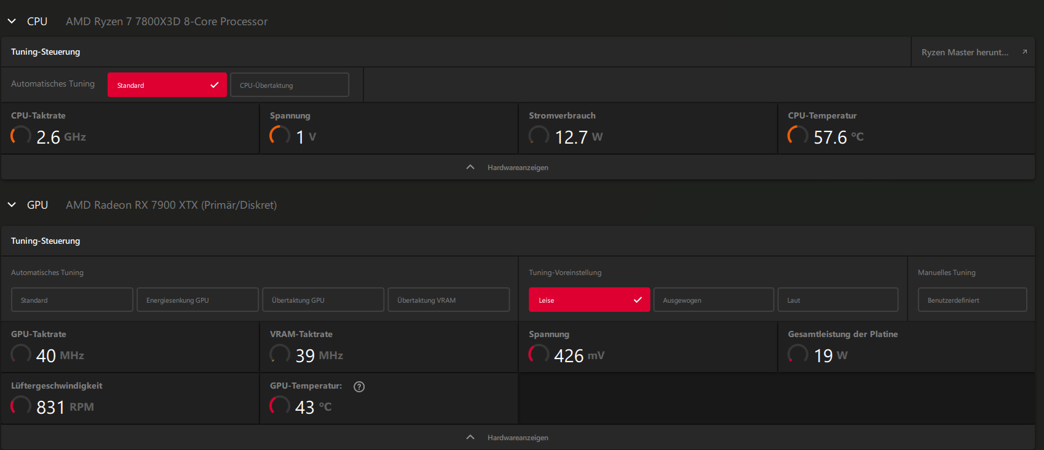Click the VRAM-Taktrate gauge icon
Image resolution: width=1044 pixels, height=450 pixels.
tap(280, 354)
